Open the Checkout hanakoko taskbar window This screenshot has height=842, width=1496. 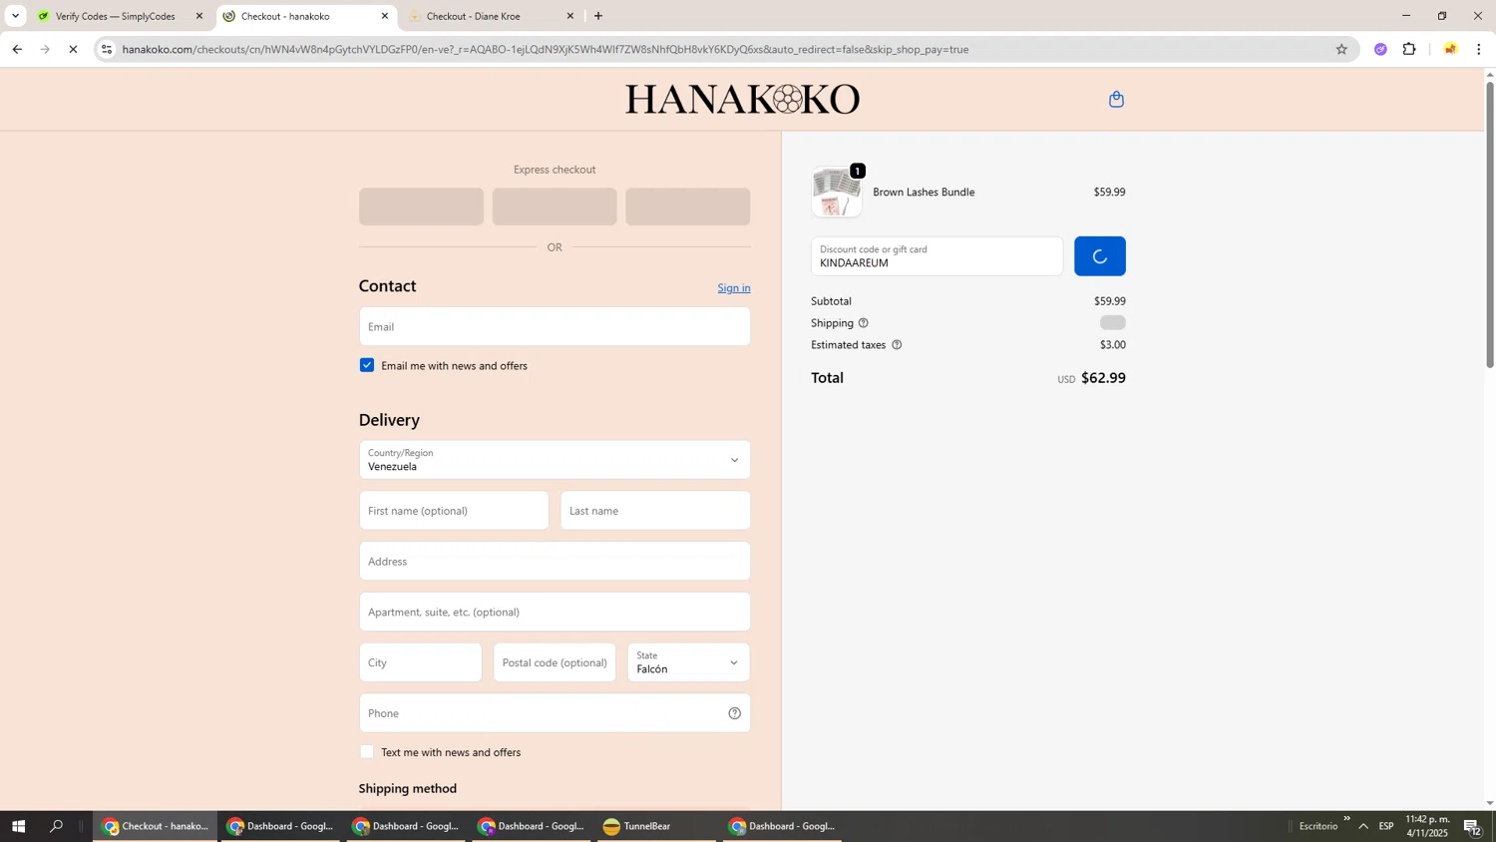click(156, 826)
